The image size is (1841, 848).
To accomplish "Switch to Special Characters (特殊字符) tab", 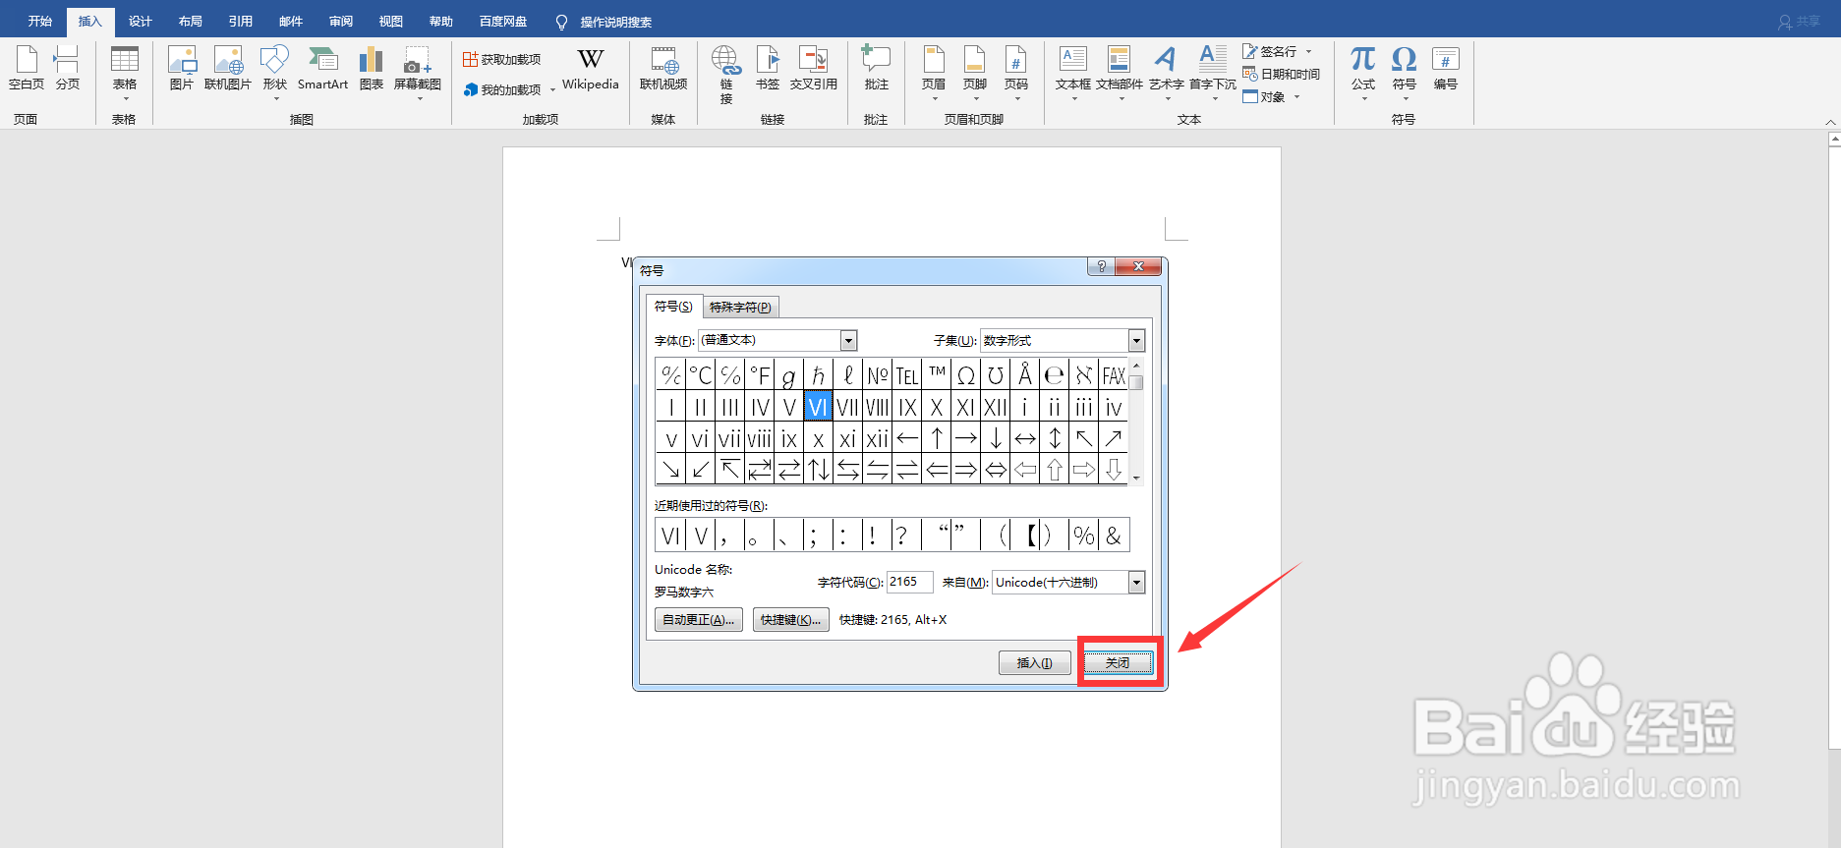I will pos(741,308).
